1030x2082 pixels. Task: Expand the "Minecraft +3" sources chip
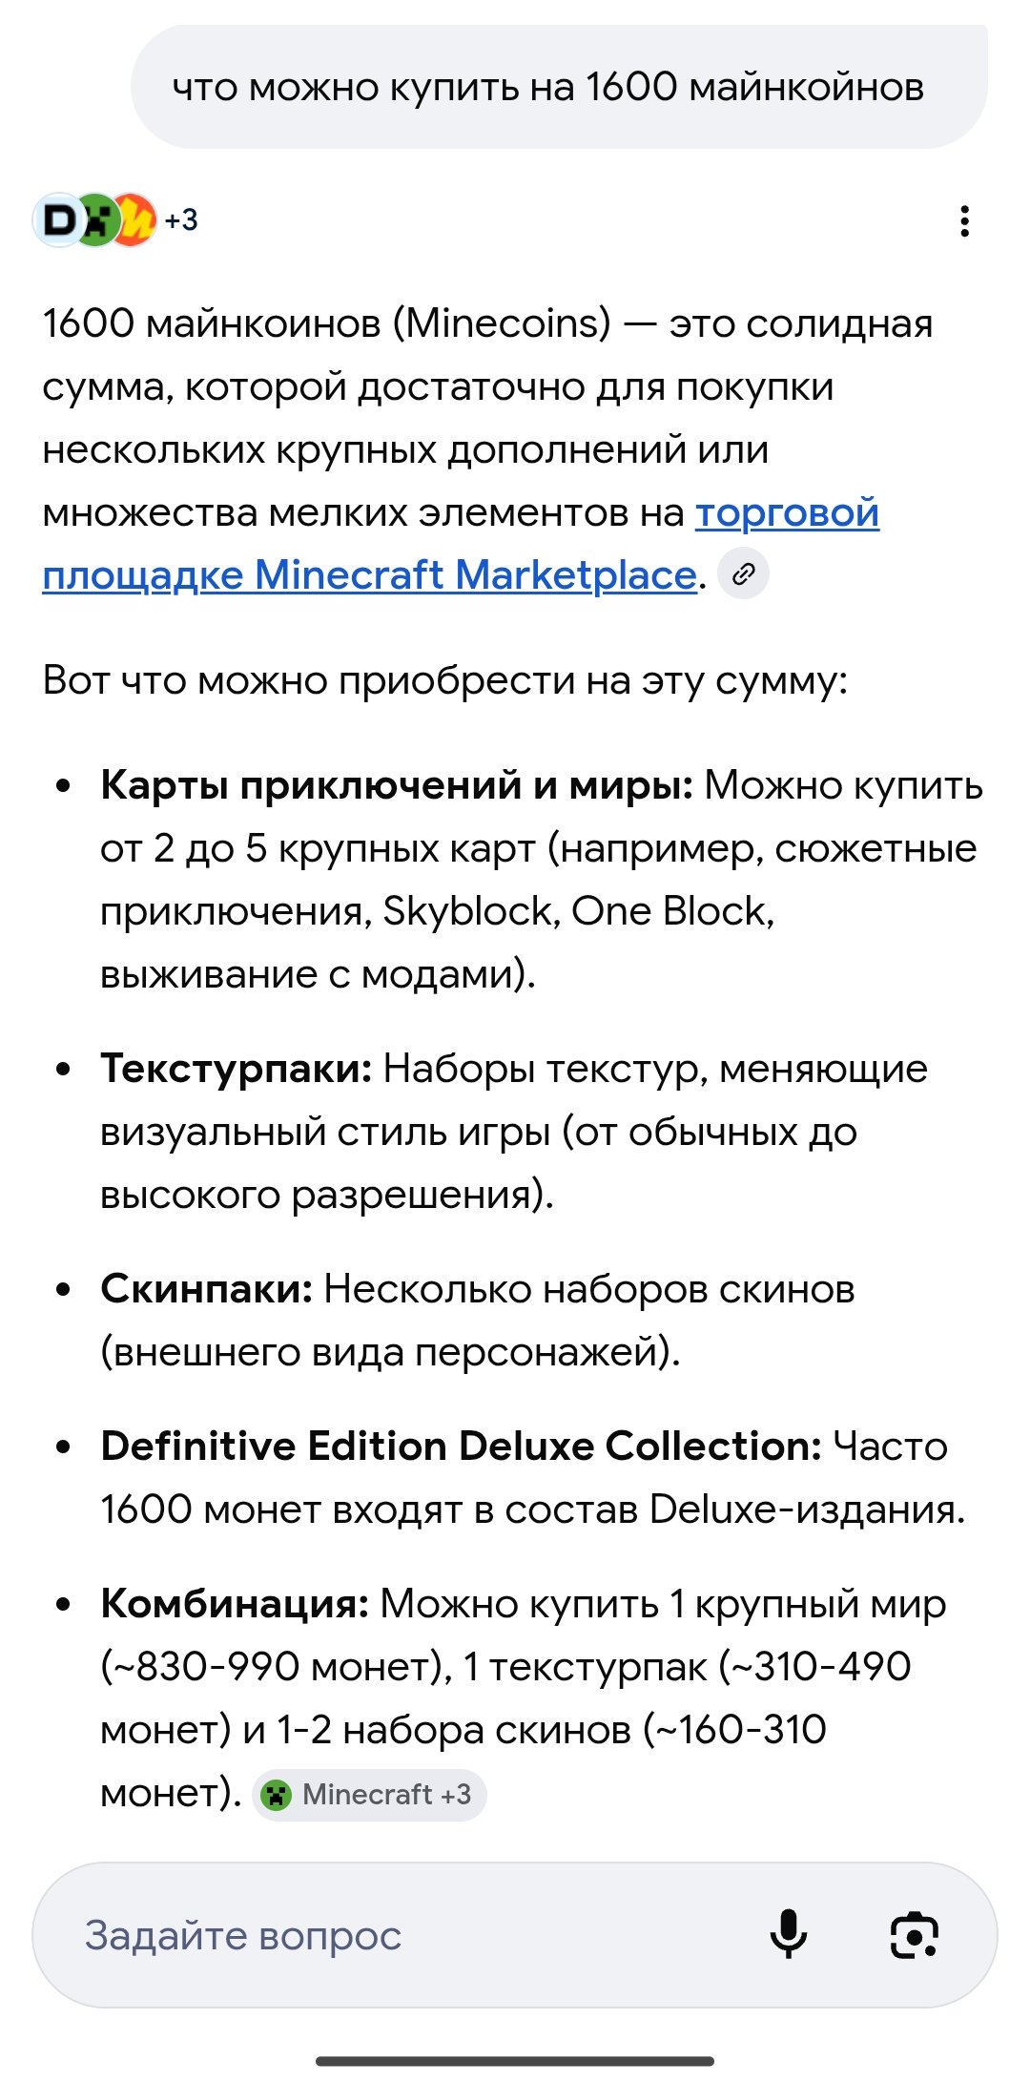[369, 1795]
